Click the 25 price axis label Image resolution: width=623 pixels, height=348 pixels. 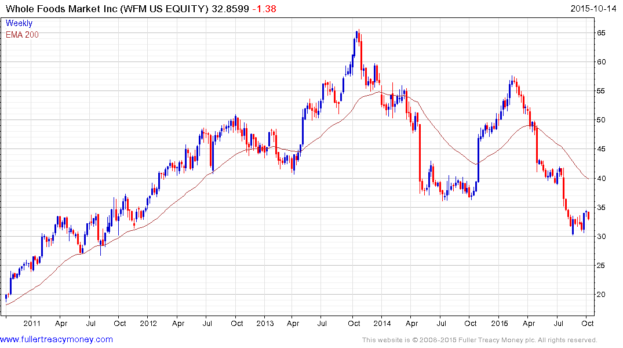tap(601, 266)
